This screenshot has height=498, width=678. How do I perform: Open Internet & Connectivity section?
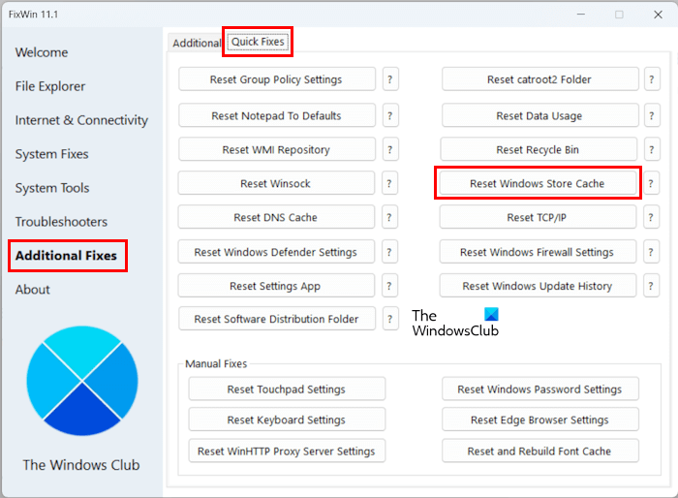(81, 120)
